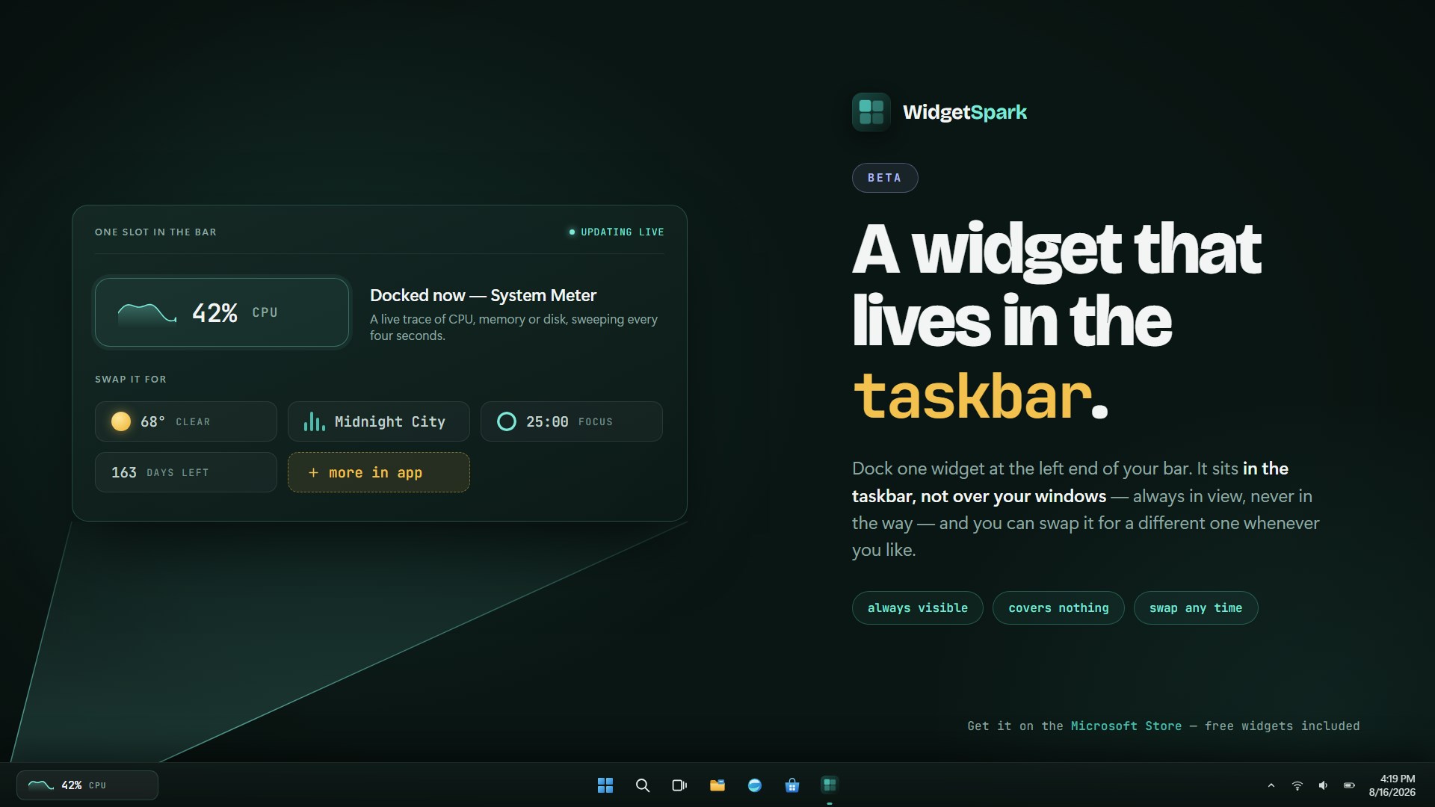Select the 68° Clear weather widget
Viewport: 1435px width, 807px height.
point(186,421)
